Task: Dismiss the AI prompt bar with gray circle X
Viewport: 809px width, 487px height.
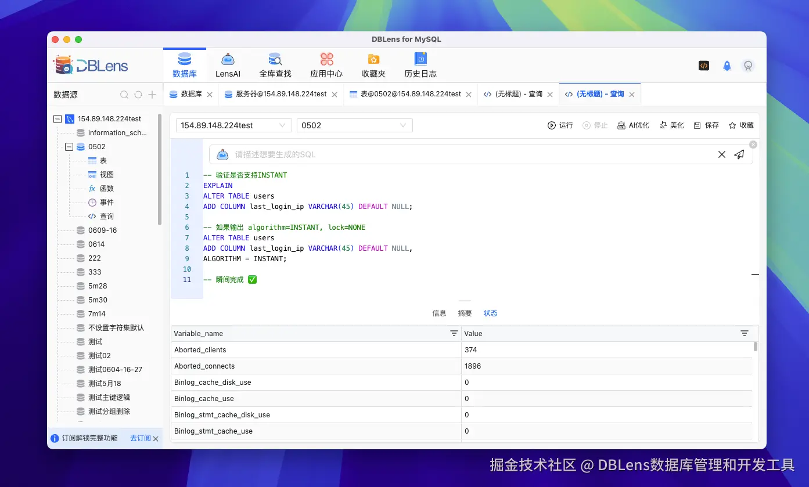Action: coord(753,145)
